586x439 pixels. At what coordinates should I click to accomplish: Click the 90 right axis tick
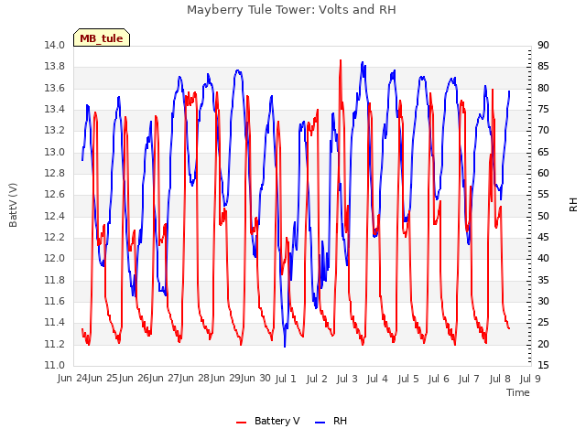543,46
